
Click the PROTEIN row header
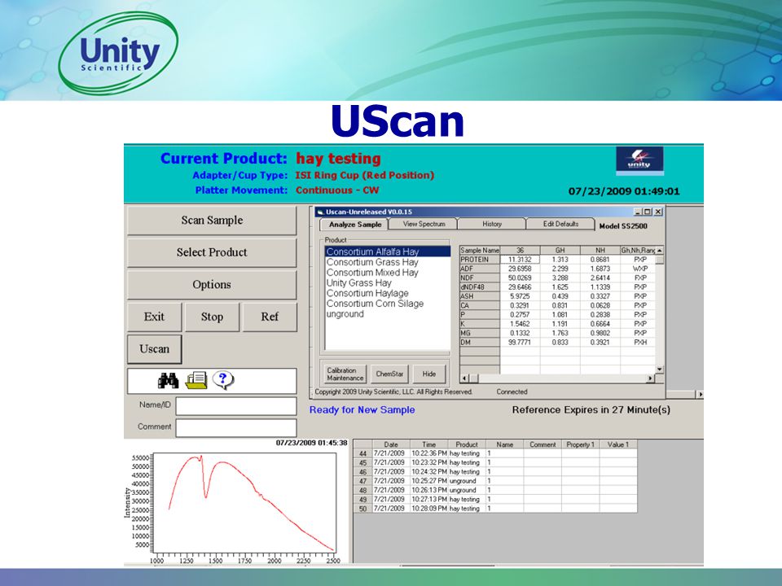(x=480, y=260)
